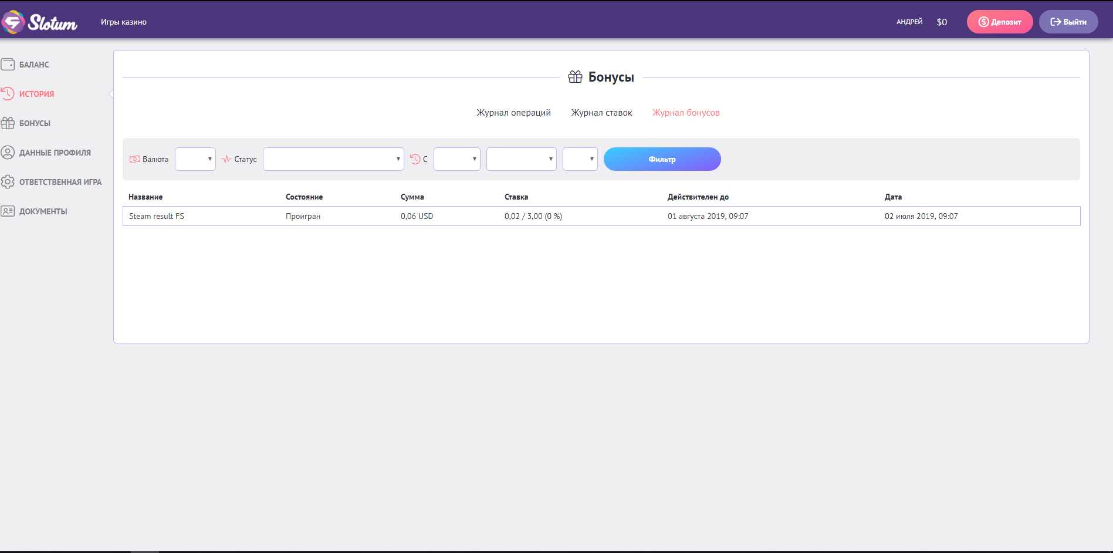Click the Депозит button
This screenshot has width=1113, height=553.
tap(999, 22)
